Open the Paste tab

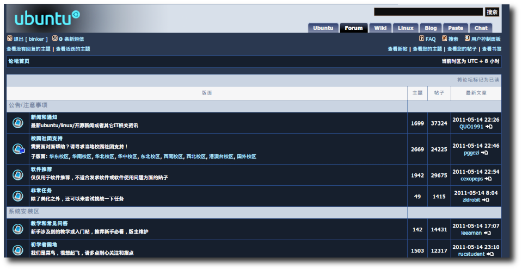coord(456,28)
